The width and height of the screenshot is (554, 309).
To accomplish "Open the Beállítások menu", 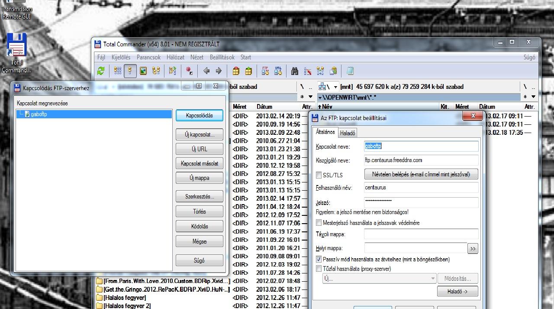I will tap(222, 57).
